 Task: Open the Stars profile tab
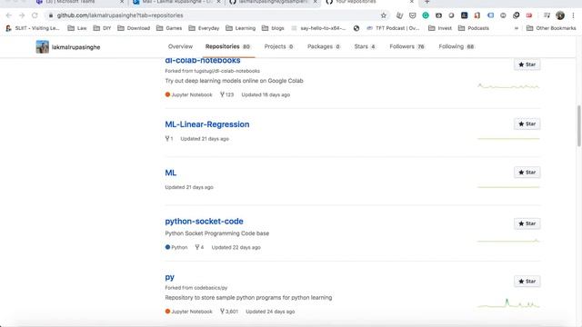365,46
